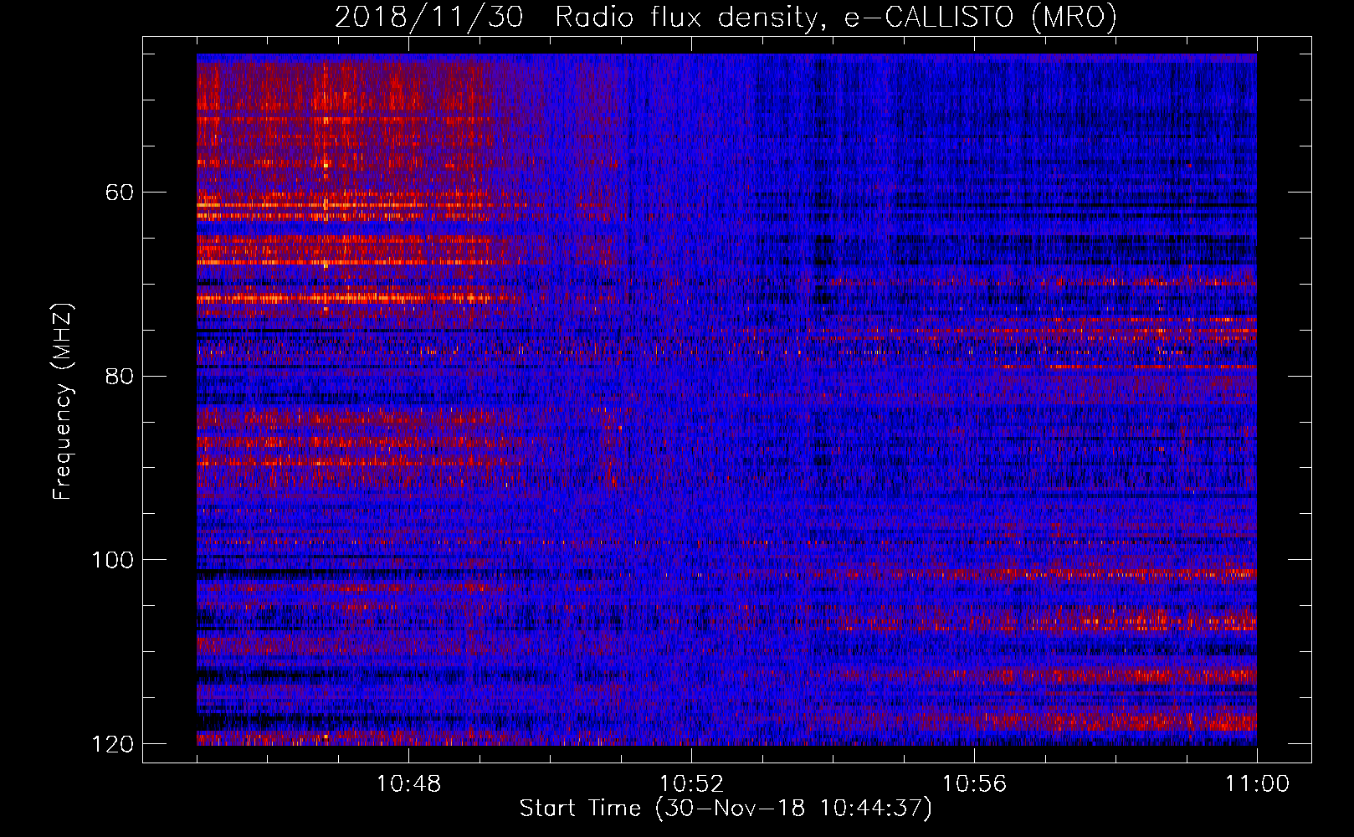Select the 'Start Time (30-Nov-18 10:44:37)' label

pos(726,809)
